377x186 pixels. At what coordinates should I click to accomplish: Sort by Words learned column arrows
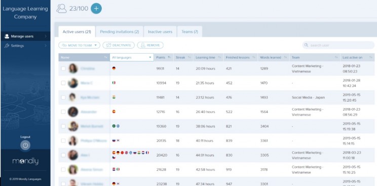point(285,58)
